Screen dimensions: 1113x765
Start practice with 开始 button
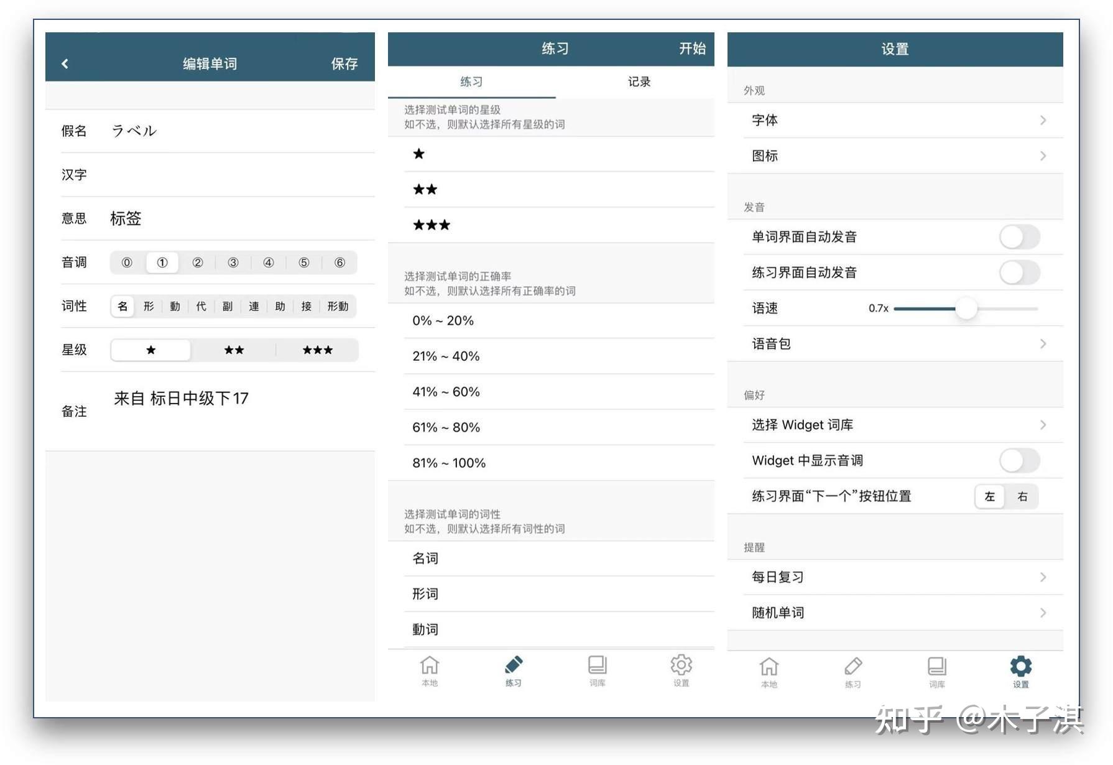692,49
